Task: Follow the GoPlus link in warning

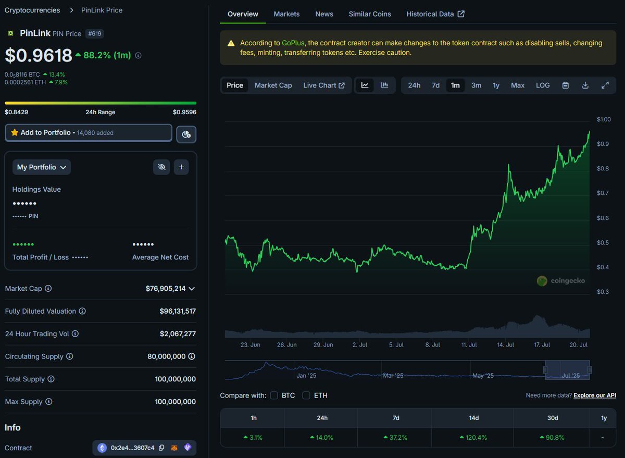Action: point(294,43)
